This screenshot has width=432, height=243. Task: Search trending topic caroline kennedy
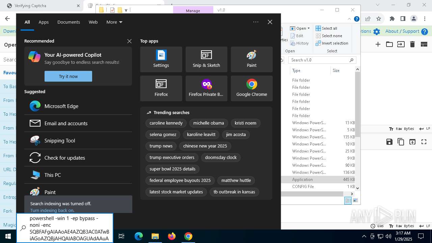click(x=166, y=123)
